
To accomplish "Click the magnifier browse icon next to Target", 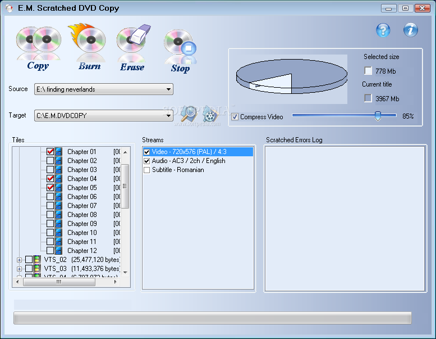I will (x=189, y=114).
